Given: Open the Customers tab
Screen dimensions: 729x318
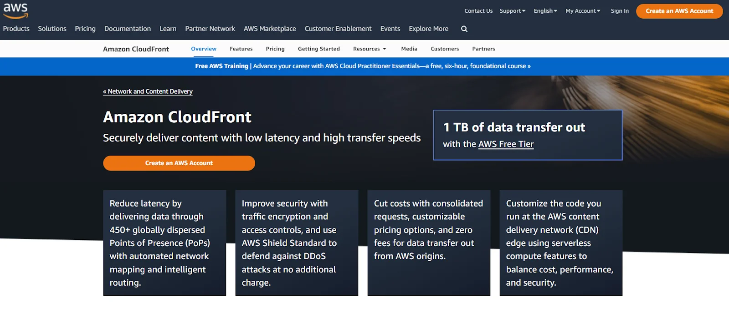Looking at the screenshot, I should 444,49.
